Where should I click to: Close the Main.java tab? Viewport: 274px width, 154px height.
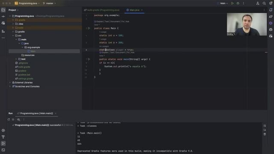[142, 10]
